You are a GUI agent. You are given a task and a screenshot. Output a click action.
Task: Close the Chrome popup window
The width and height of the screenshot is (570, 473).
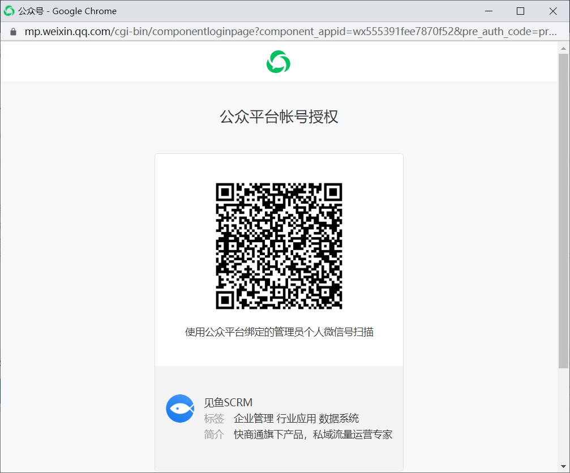pos(553,11)
